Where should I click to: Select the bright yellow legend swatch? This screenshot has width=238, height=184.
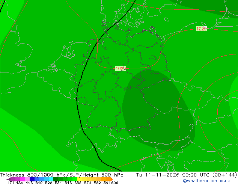80,179
